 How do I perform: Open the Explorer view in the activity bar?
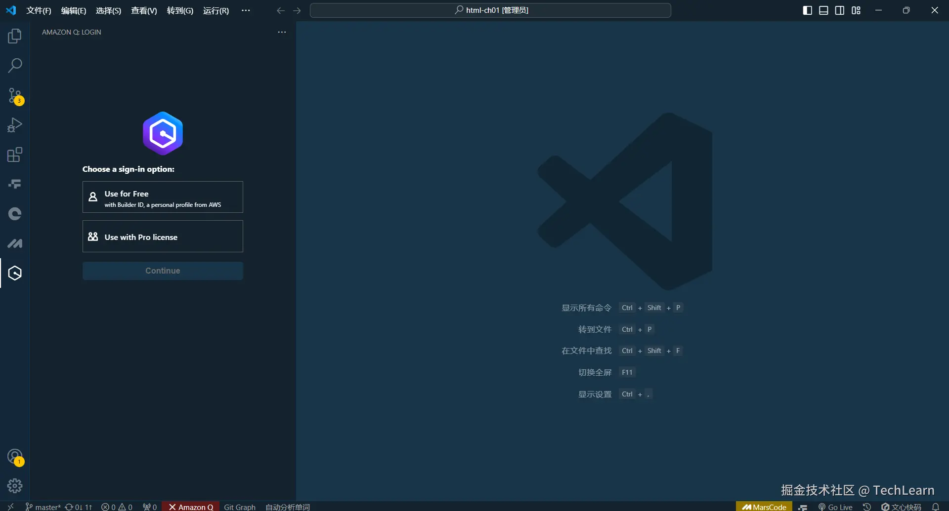pyautogui.click(x=15, y=36)
